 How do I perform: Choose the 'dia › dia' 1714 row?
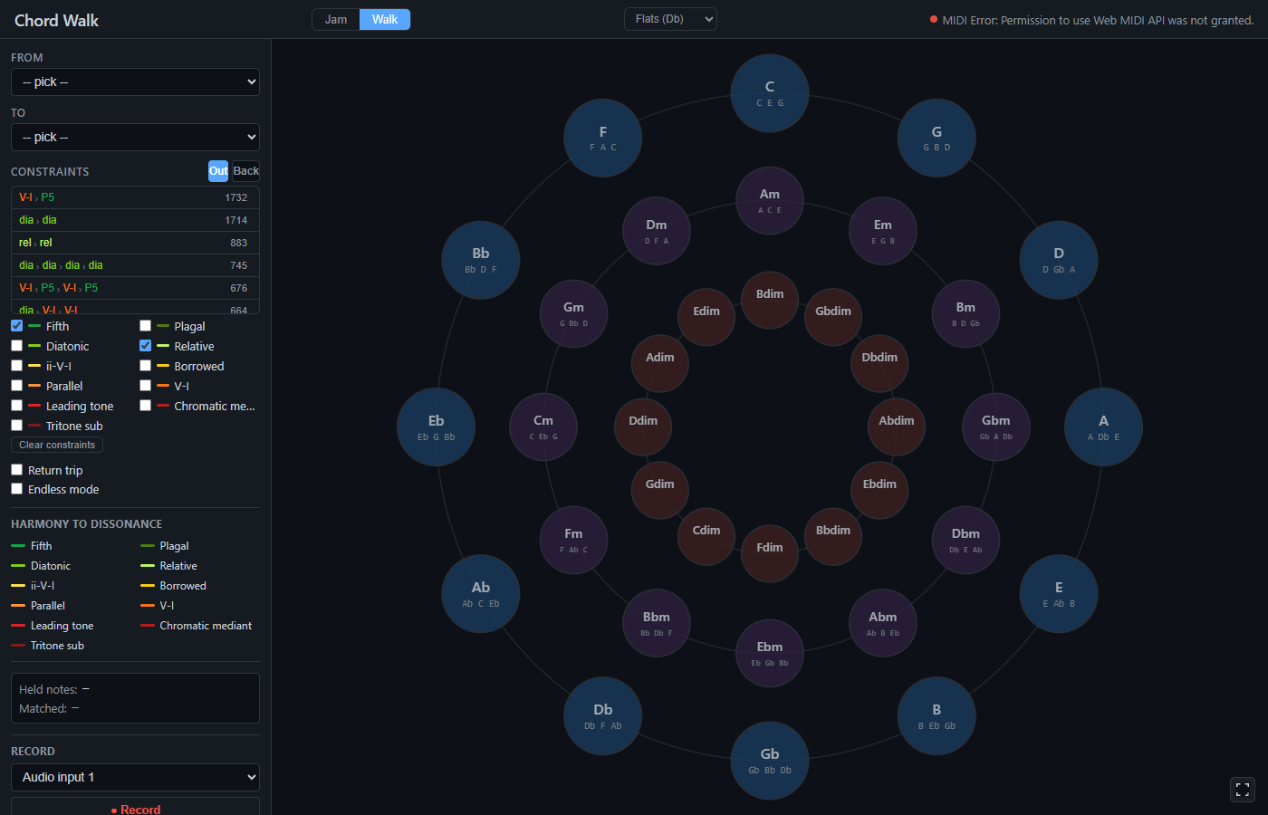[x=135, y=220]
